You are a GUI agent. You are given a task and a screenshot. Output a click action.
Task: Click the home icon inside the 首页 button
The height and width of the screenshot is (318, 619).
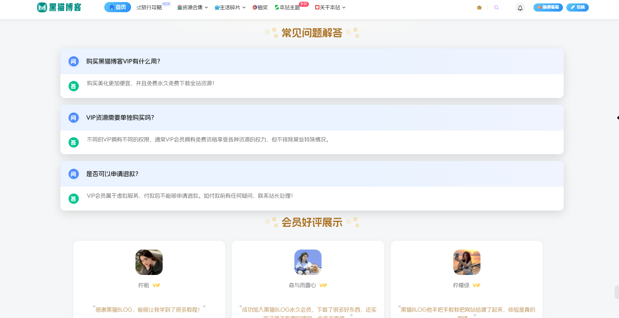pyautogui.click(x=111, y=7)
